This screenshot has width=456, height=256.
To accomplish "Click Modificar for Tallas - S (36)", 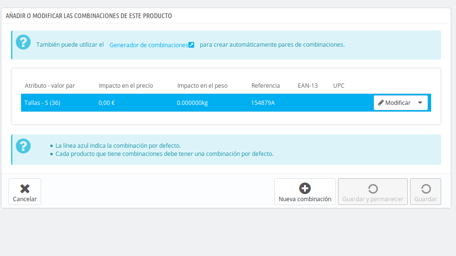I will click(394, 102).
